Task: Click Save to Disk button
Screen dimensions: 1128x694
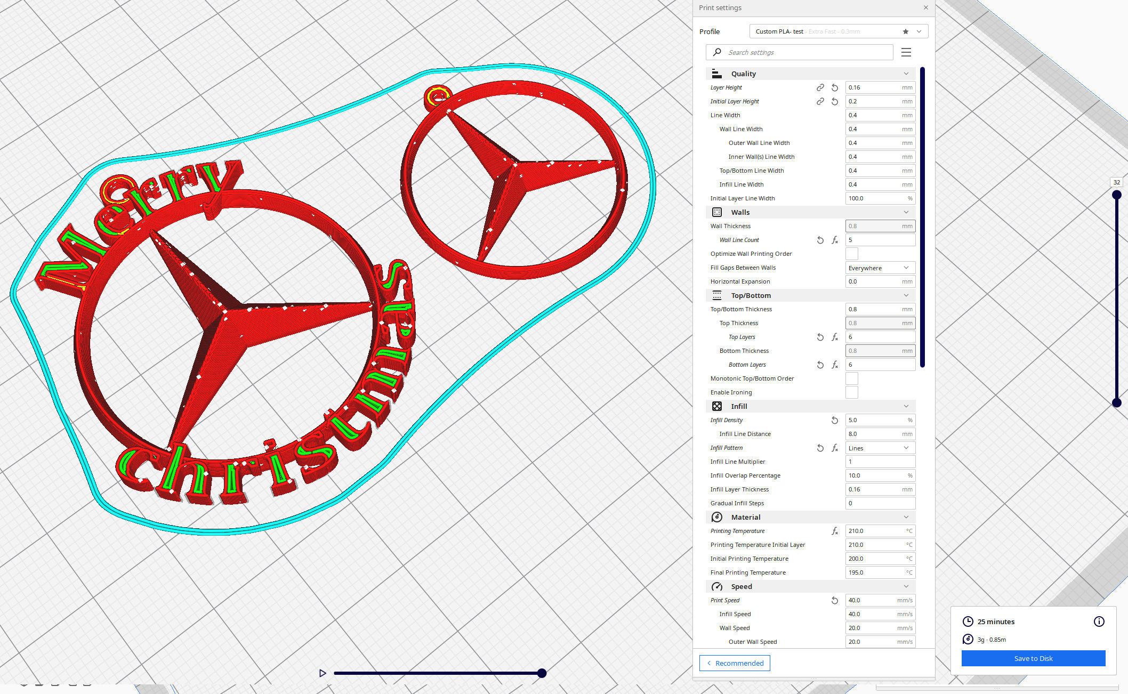Action: point(1033,658)
